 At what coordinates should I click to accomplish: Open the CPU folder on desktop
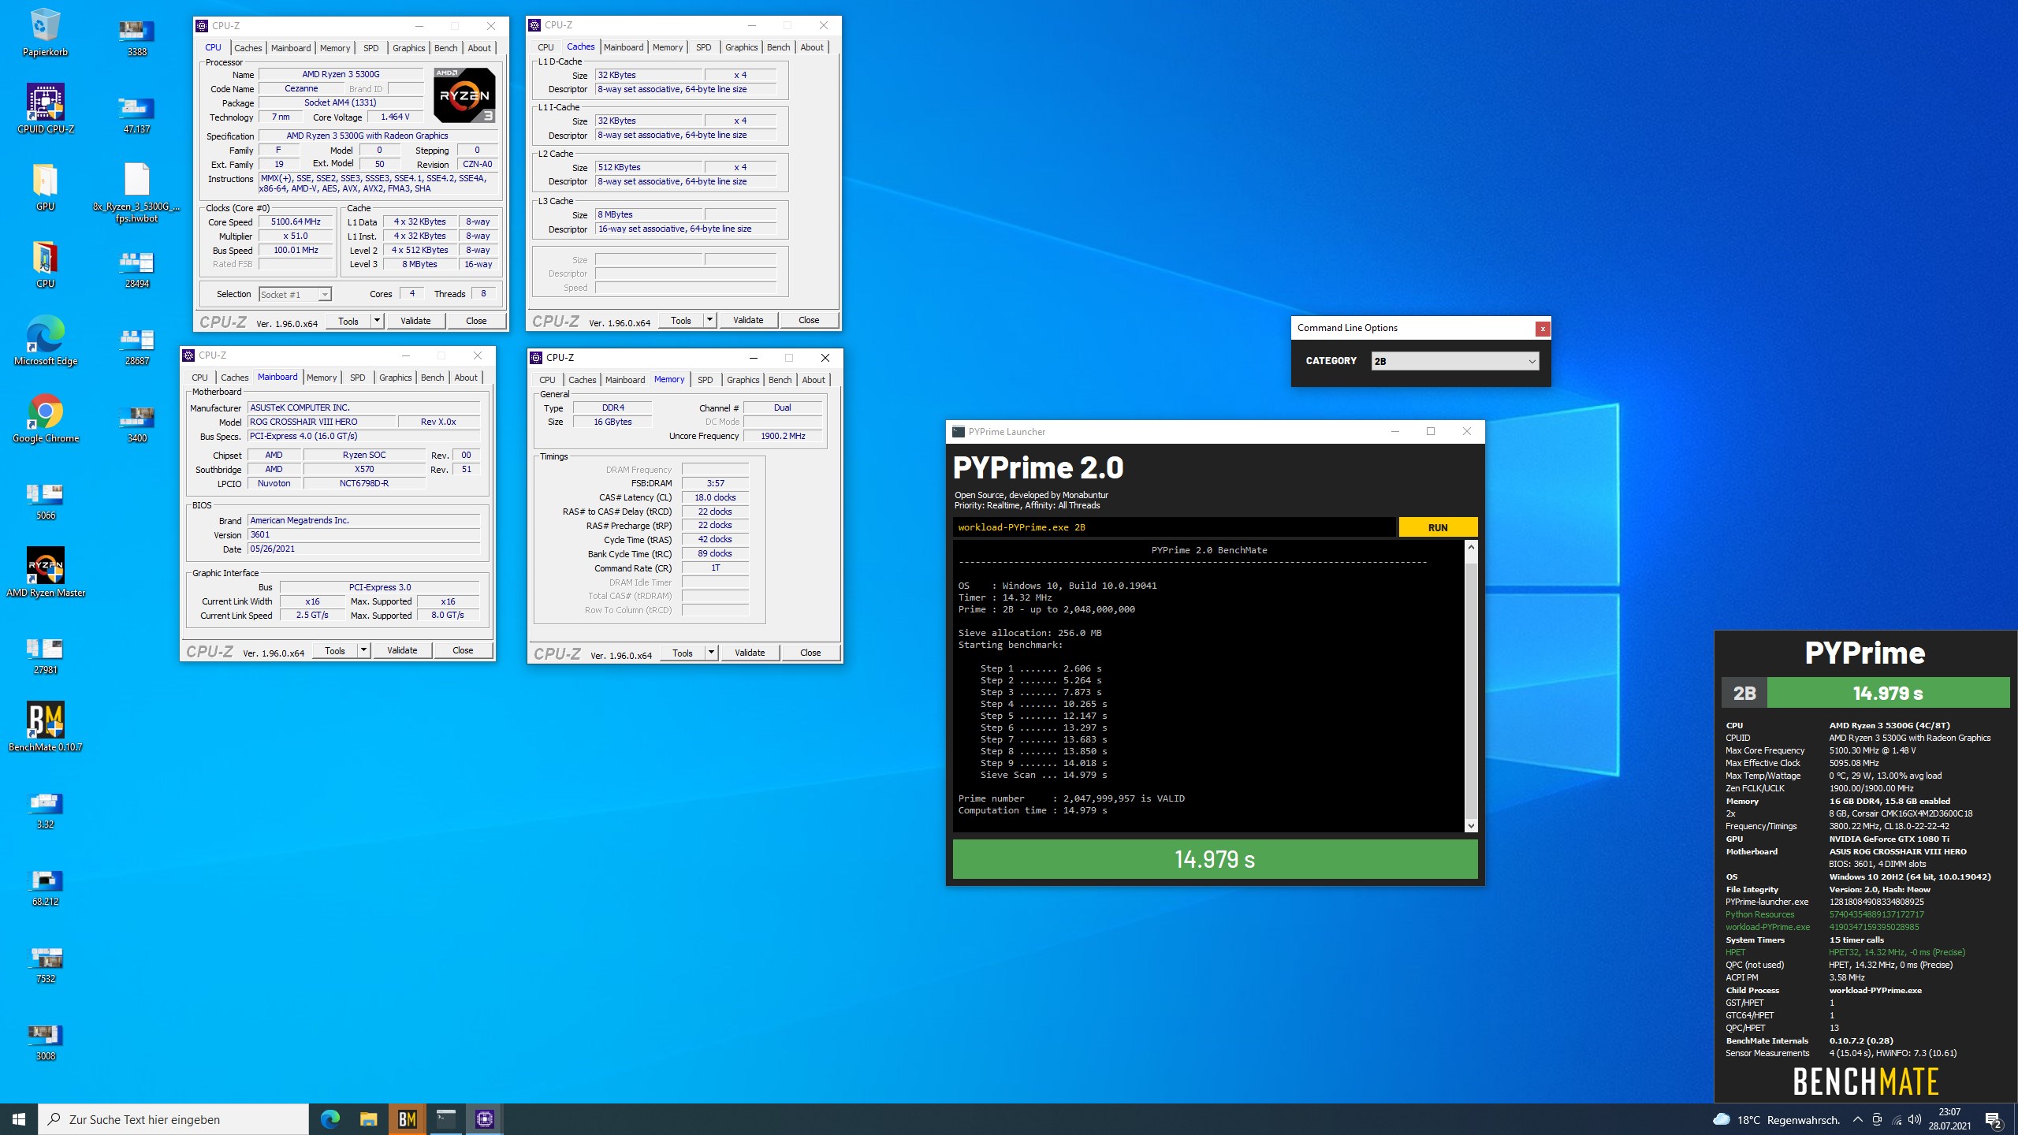(45, 263)
